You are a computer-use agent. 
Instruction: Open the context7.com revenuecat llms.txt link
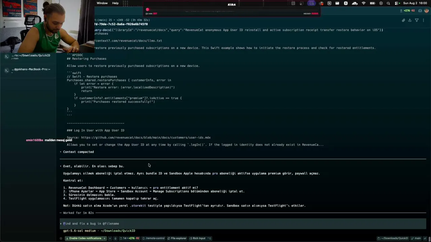[x=128, y=41]
